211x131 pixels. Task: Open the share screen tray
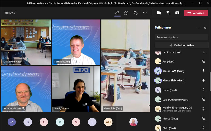177,13
